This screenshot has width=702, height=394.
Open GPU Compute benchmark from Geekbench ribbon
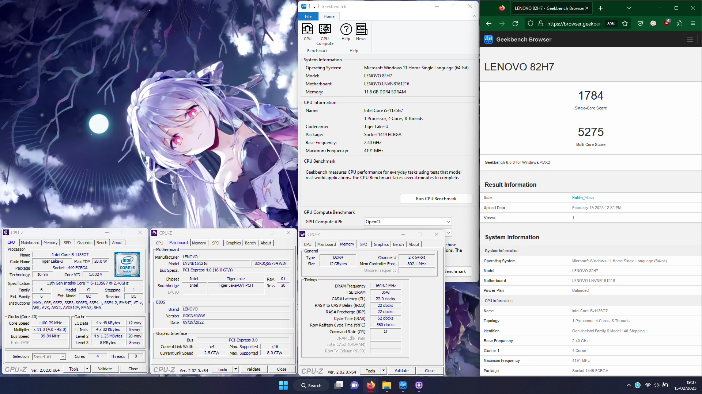pyautogui.click(x=325, y=34)
